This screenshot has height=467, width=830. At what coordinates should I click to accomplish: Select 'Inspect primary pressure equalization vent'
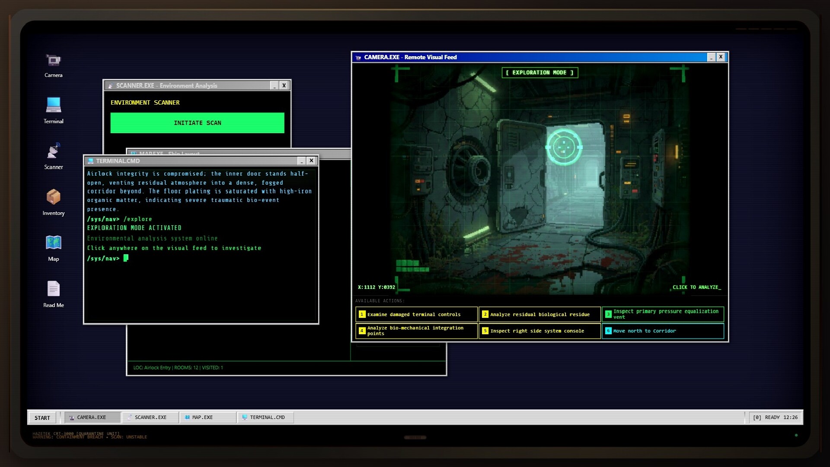(663, 314)
